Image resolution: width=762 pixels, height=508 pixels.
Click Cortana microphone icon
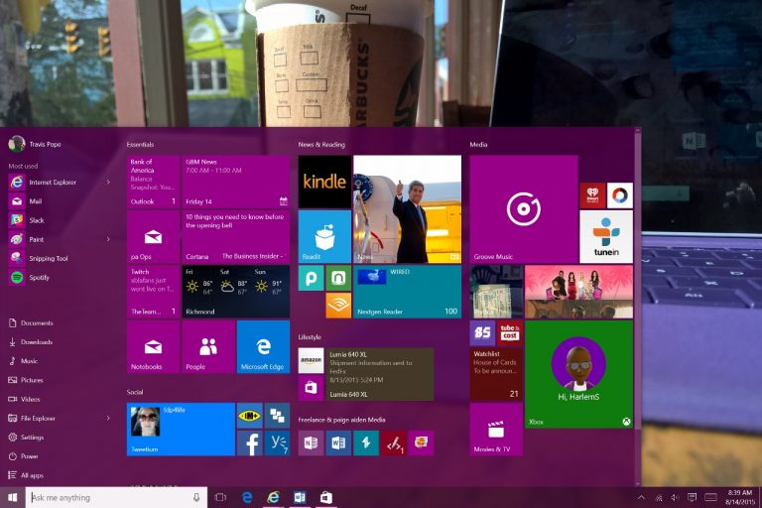coord(196,497)
